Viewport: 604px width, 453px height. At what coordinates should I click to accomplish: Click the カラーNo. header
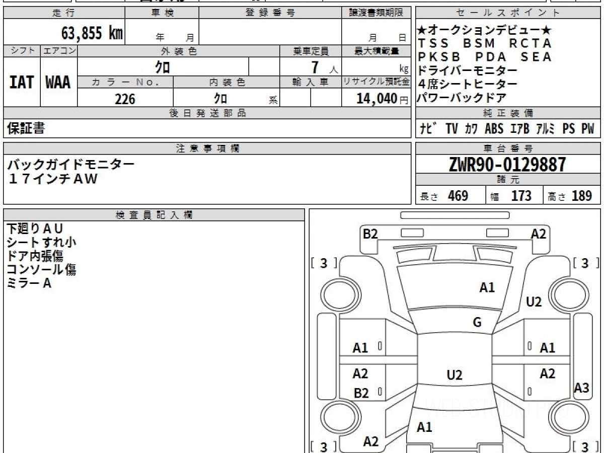126,83
